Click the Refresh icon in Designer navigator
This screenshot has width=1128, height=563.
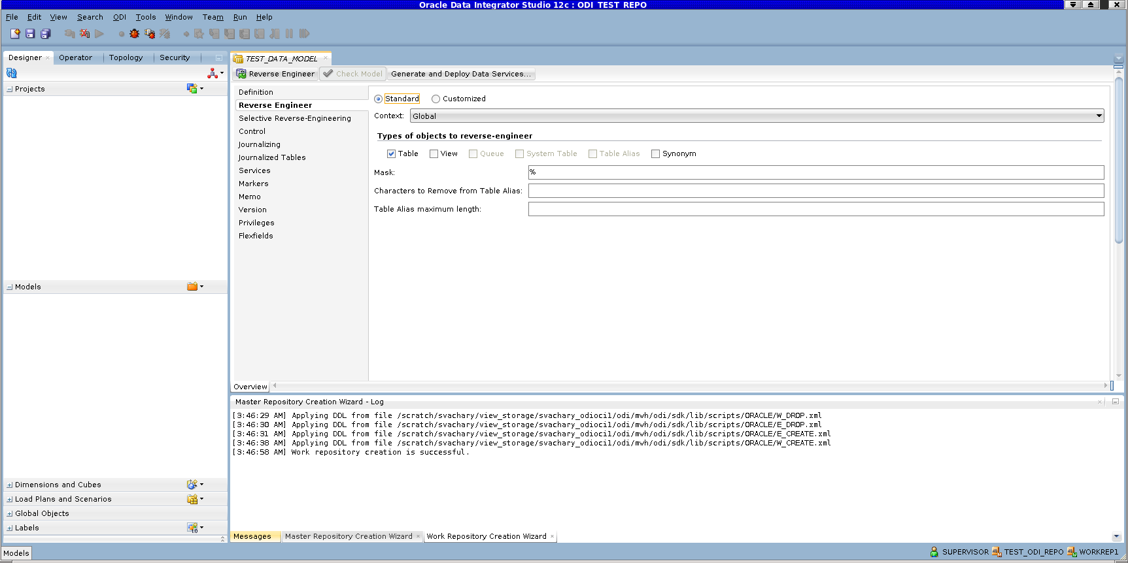12,73
